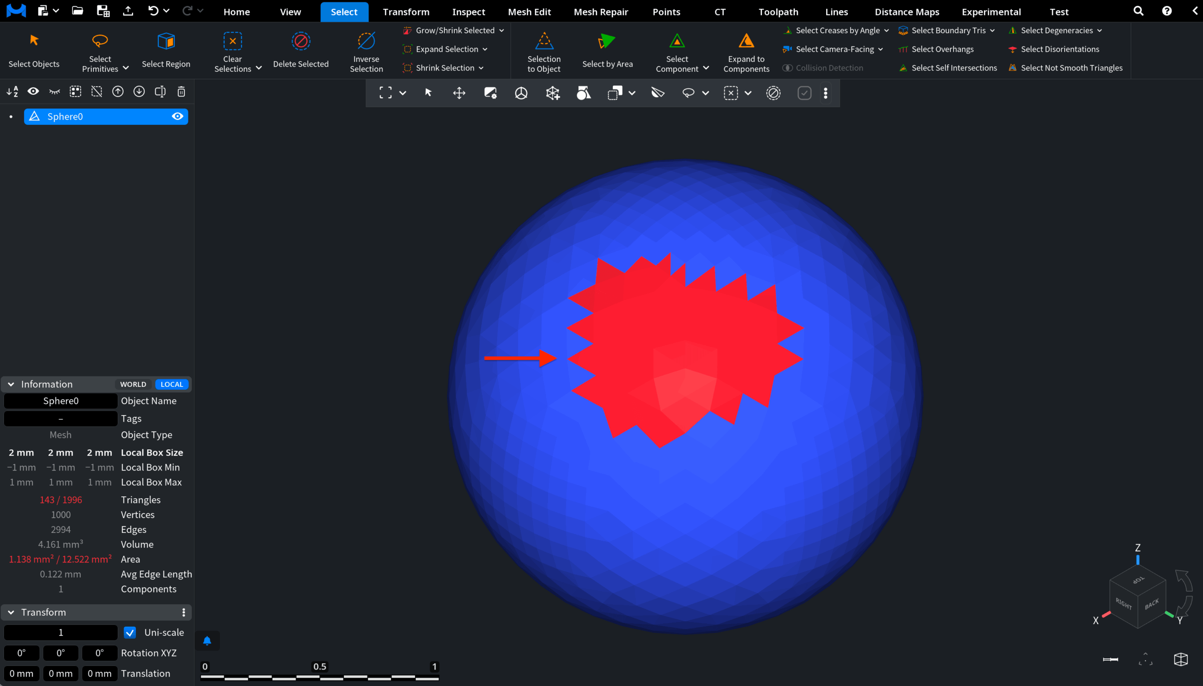Viewport: 1203px width, 686px height.
Task: Open Clear Selections dropdown arrow
Action: click(x=259, y=68)
